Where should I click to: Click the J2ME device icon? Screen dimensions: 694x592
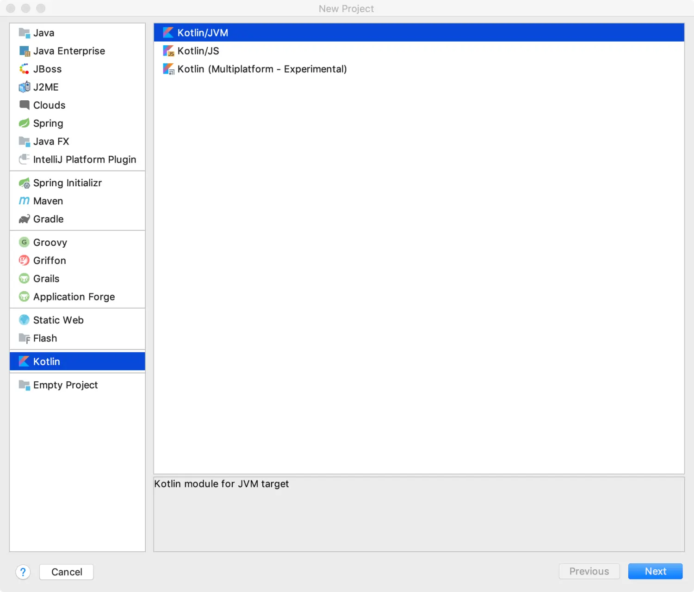click(24, 87)
